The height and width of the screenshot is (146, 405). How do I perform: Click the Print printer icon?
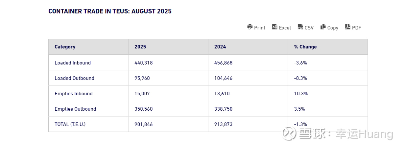coord(250,27)
